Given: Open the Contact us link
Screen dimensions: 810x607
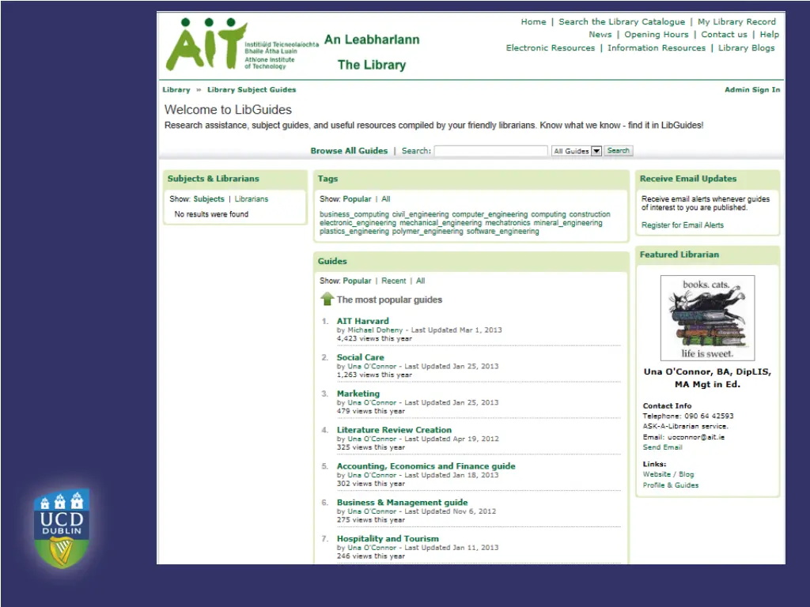Looking at the screenshot, I should coord(725,35).
